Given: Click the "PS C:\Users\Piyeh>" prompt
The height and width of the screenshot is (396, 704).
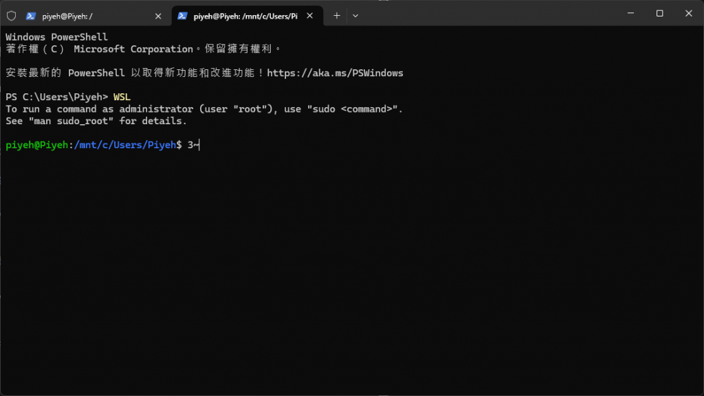Looking at the screenshot, I should (56, 97).
